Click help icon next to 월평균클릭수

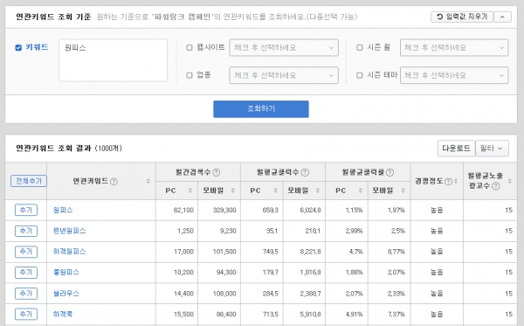pyautogui.click(x=305, y=172)
